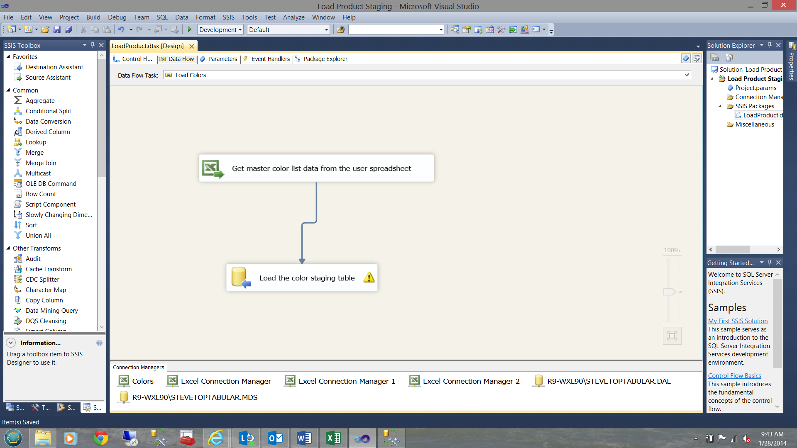
Task: Select Conditional Split toolbox item
Action: (48, 111)
